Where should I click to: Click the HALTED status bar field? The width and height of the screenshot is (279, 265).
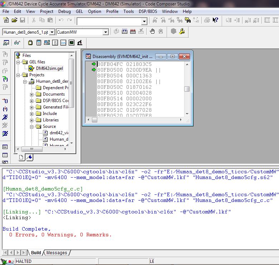(55, 261)
